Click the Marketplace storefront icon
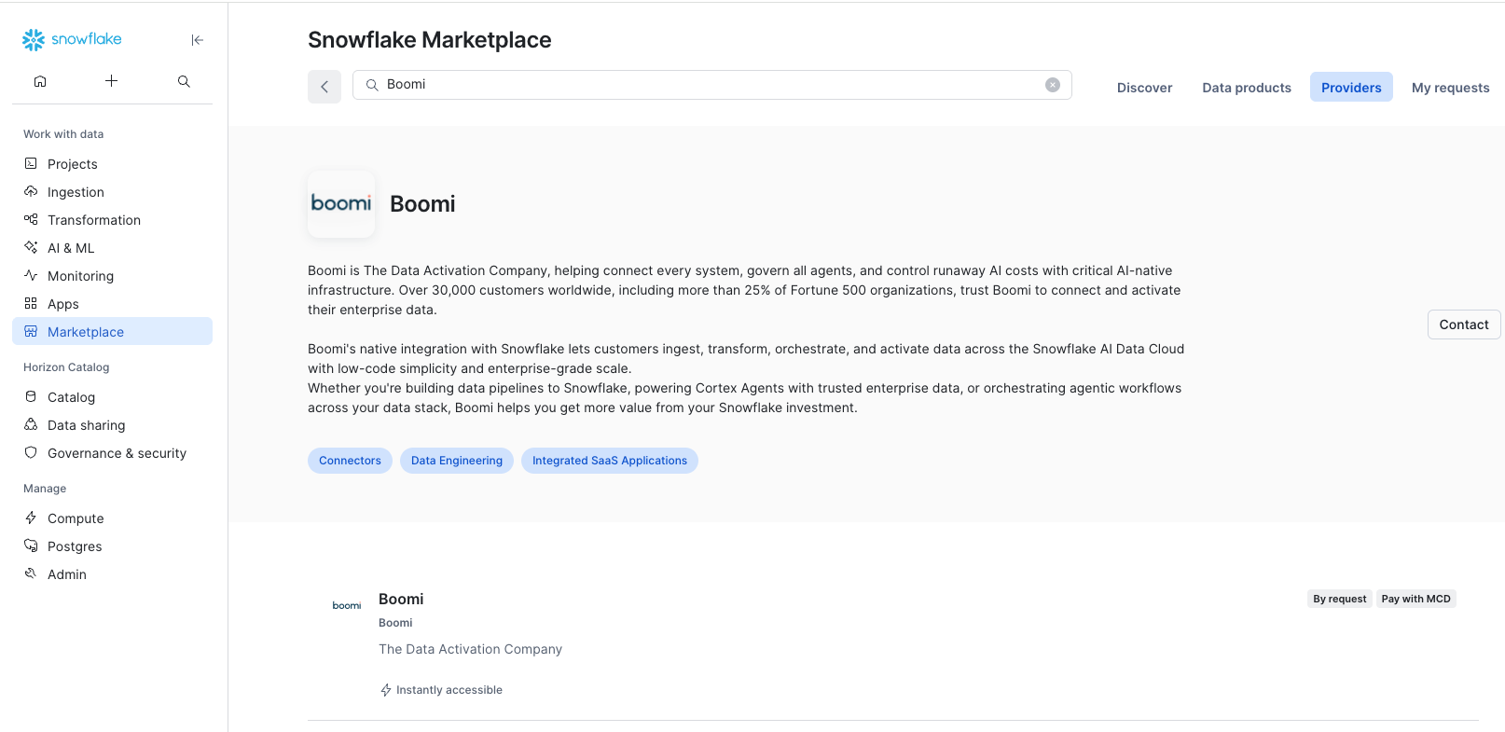 pyautogui.click(x=31, y=331)
